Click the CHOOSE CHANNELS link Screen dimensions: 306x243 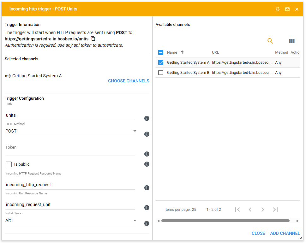coord(129,81)
